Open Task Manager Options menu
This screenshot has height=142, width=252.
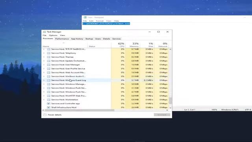point(53,35)
